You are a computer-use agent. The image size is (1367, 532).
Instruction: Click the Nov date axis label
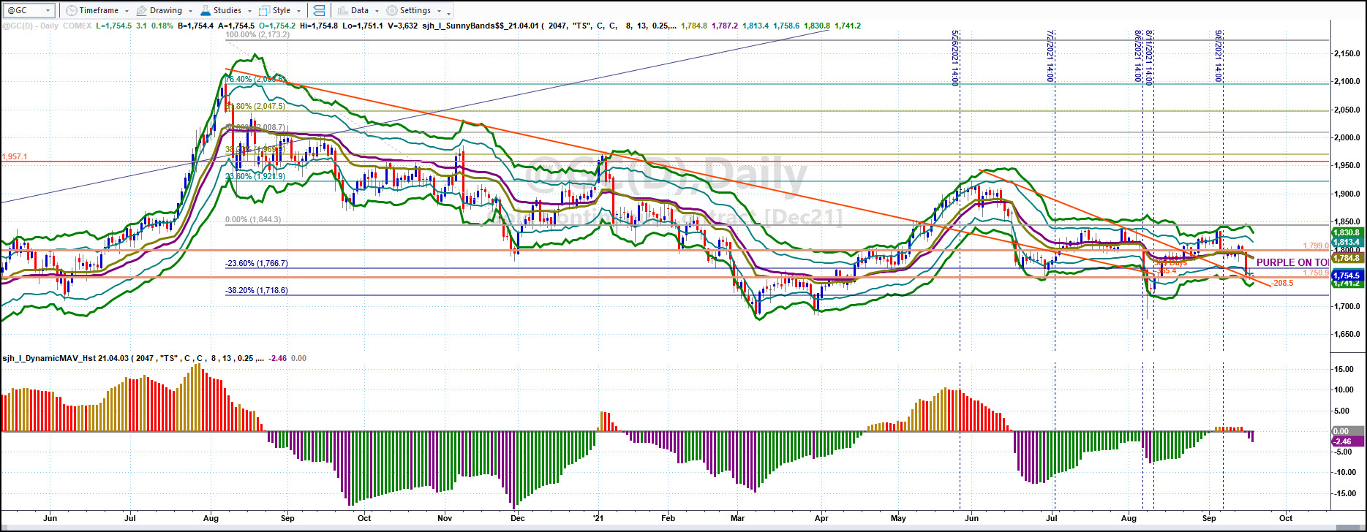[445, 518]
